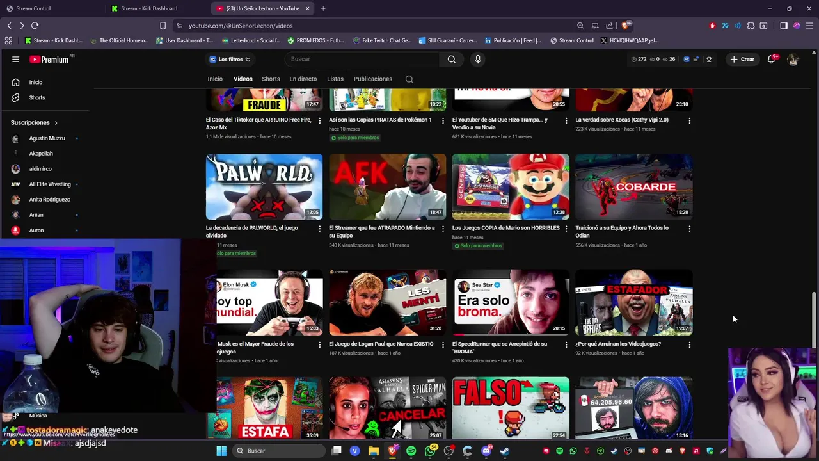The height and width of the screenshot is (461, 819).
Task: Close the Un Señor Lechon YouTube tab
Action: click(x=307, y=8)
